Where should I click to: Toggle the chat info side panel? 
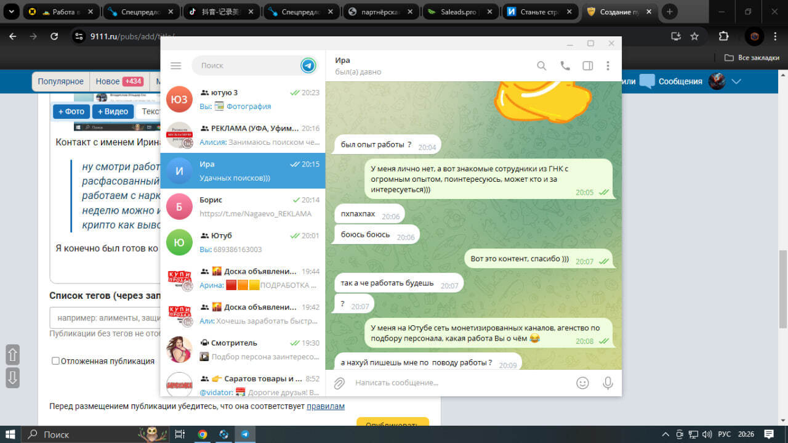coord(587,65)
